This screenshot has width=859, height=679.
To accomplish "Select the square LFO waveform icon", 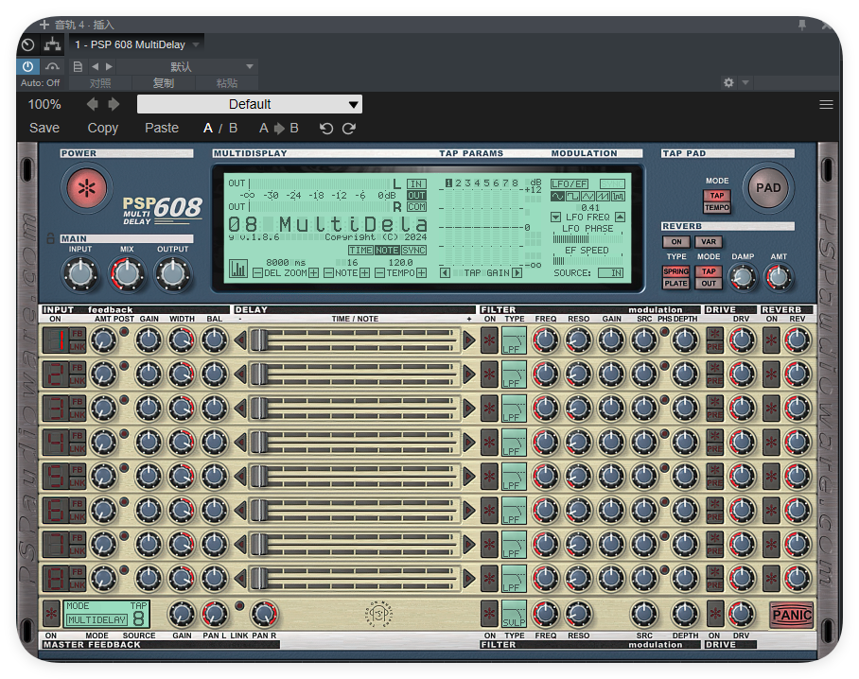I will coord(572,196).
